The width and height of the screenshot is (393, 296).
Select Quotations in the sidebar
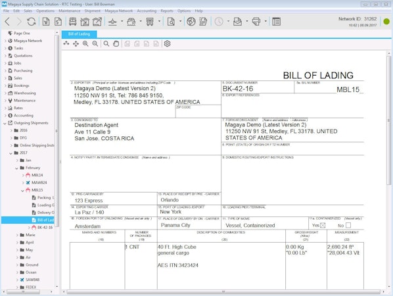[x=23, y=56]
